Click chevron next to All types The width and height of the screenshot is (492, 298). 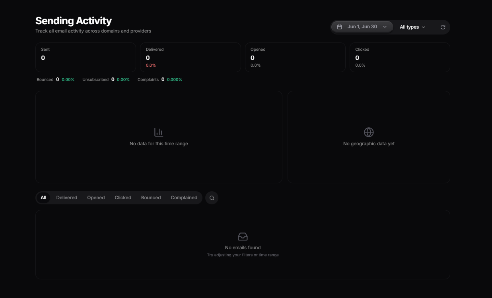point(423,27)
